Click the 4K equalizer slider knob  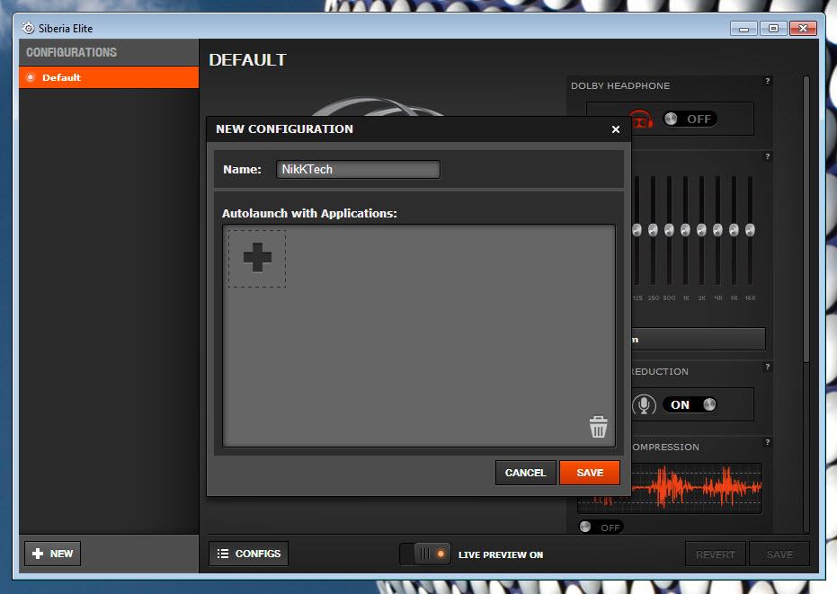click(718, 230)
